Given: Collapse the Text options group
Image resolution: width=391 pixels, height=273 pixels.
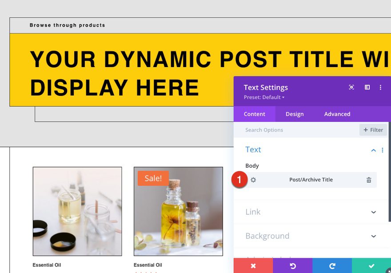Looking at the screenshot, I should 373,150.
